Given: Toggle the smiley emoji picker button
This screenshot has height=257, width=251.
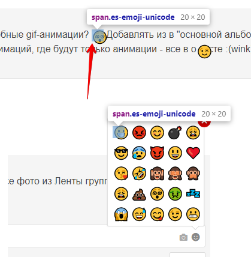Looking at the screenshot, I should pyautogui.click(x=196, y=237).
